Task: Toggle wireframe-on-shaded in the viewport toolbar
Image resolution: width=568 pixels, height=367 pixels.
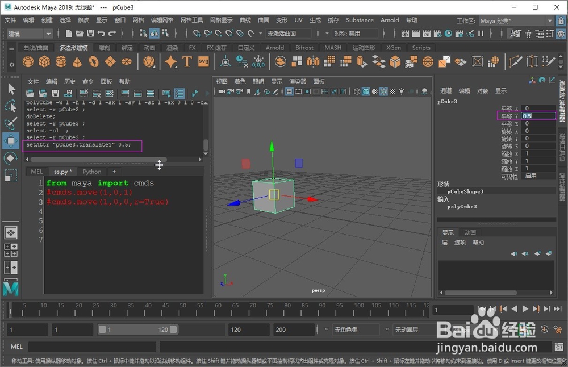Action: tap(385, 91)
